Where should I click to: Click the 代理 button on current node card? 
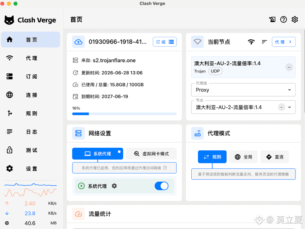tap(284, 42)
